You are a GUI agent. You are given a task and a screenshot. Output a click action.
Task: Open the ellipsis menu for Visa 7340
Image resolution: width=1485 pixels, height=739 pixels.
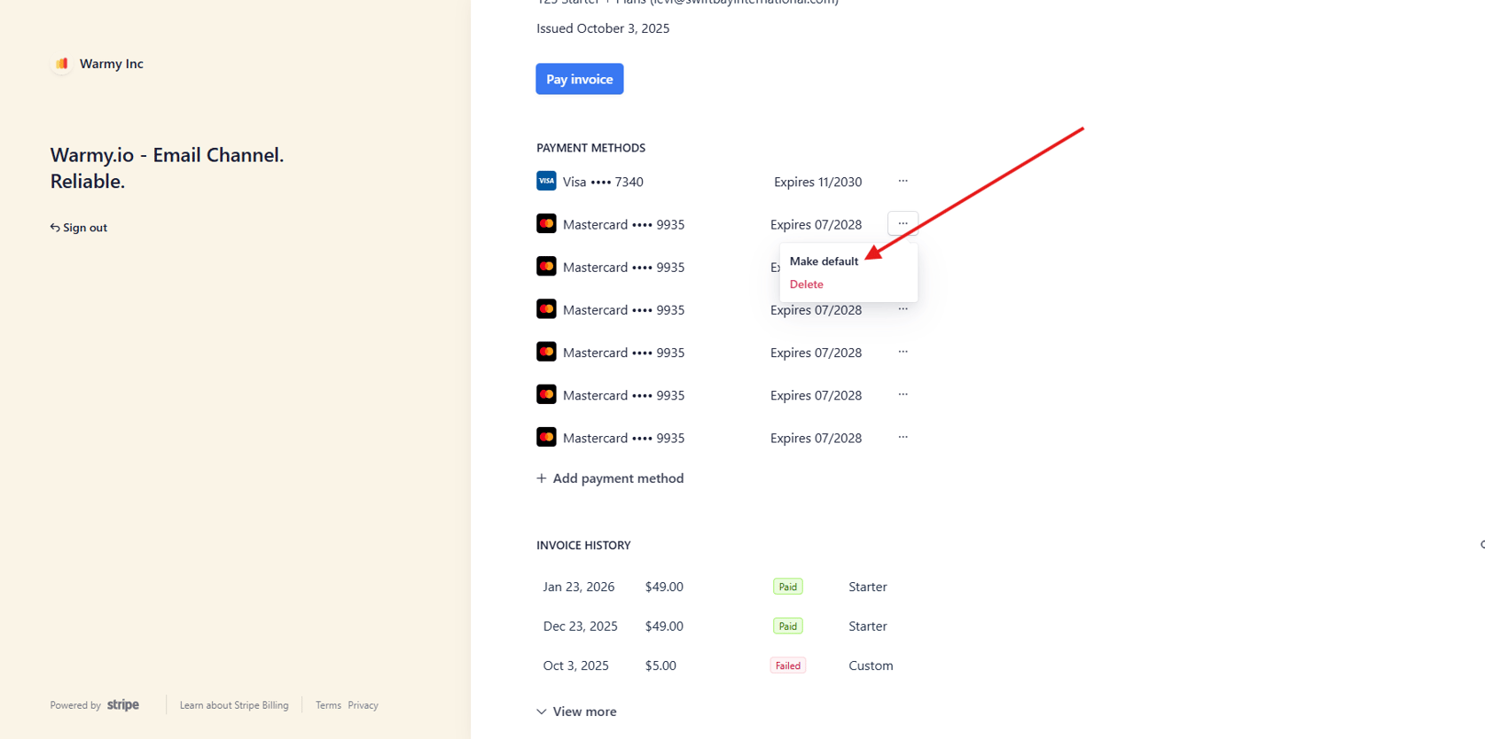[x=903, y=181]
